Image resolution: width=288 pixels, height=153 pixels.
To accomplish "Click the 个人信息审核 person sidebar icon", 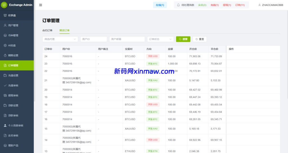I will 5,125.
